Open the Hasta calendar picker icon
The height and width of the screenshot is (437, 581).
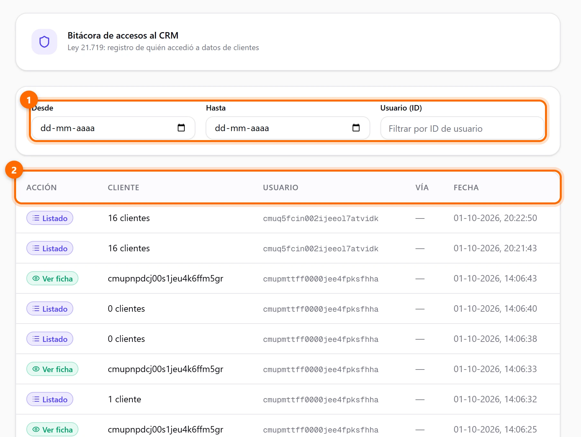pyautogui.click(x=356, y=128)
